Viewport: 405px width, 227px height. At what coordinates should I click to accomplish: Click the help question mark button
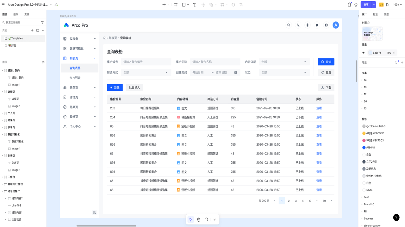click(396, 218)
